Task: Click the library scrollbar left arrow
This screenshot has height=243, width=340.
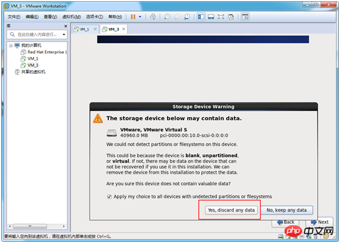Action: point(10,227)
